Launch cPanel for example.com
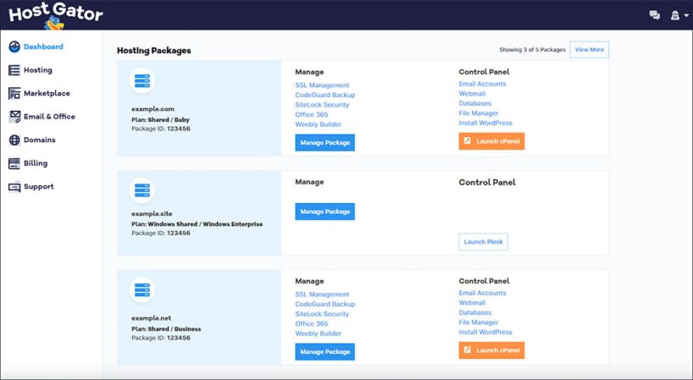 [x=491, y=141]
